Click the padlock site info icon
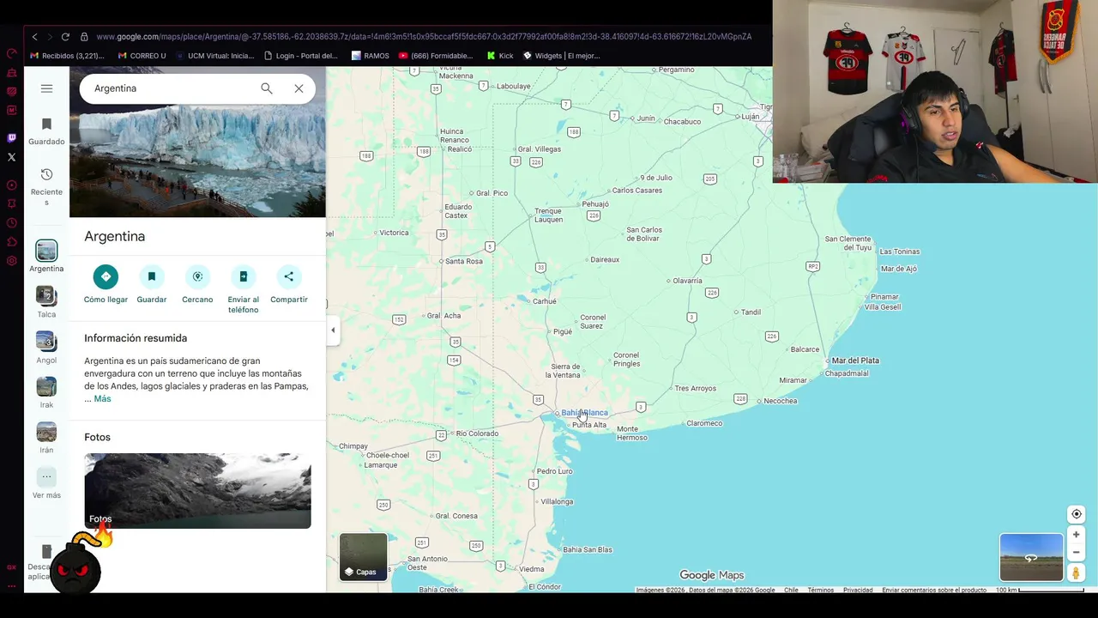This screenshot has height=618, width=1098. [84, 37]
